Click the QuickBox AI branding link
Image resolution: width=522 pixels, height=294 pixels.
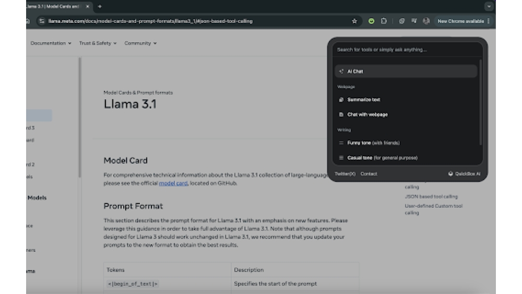point(465,174)
